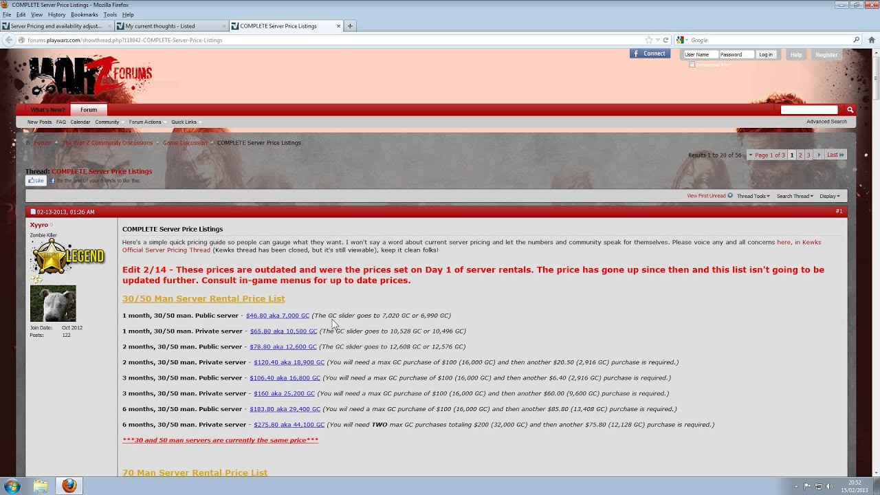This screenshot has height=495, width=880.
Task: Open the Community dropdown menu
Action: 109,122
